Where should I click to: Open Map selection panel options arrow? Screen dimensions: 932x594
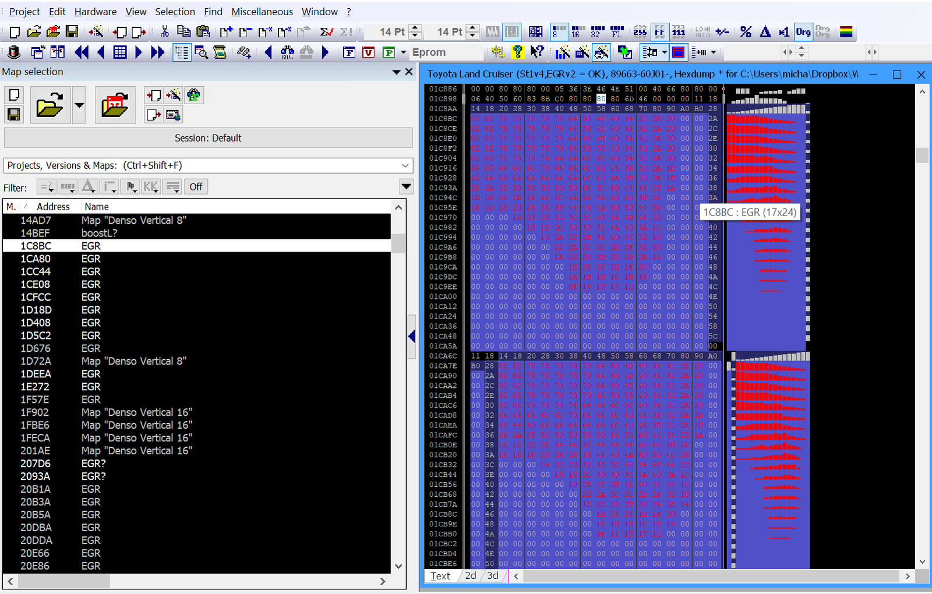click(397, 72)
